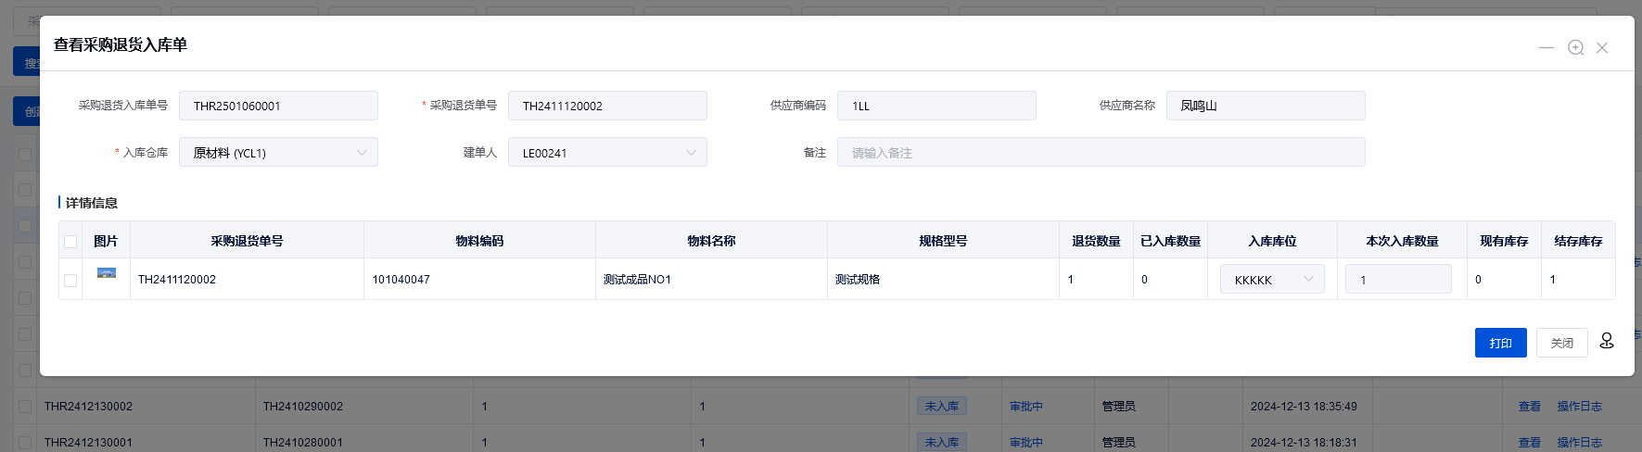Click the 结存库存 column header
The image size is (1642, 452).
pyautogui.click(x=1578, y=241)
